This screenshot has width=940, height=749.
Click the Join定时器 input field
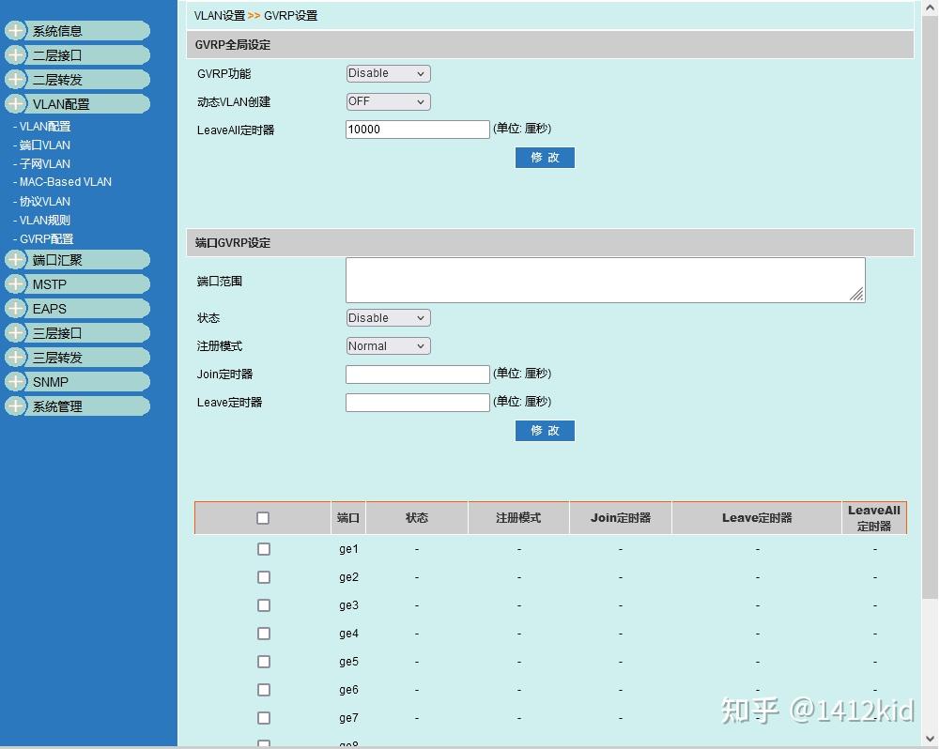click(417, 374)
